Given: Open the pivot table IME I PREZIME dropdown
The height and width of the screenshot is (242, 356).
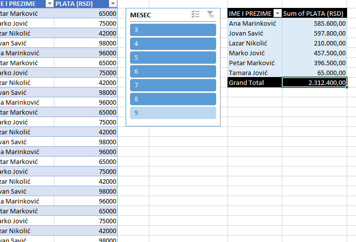Looking at the screenshot, I should (277, 13).
